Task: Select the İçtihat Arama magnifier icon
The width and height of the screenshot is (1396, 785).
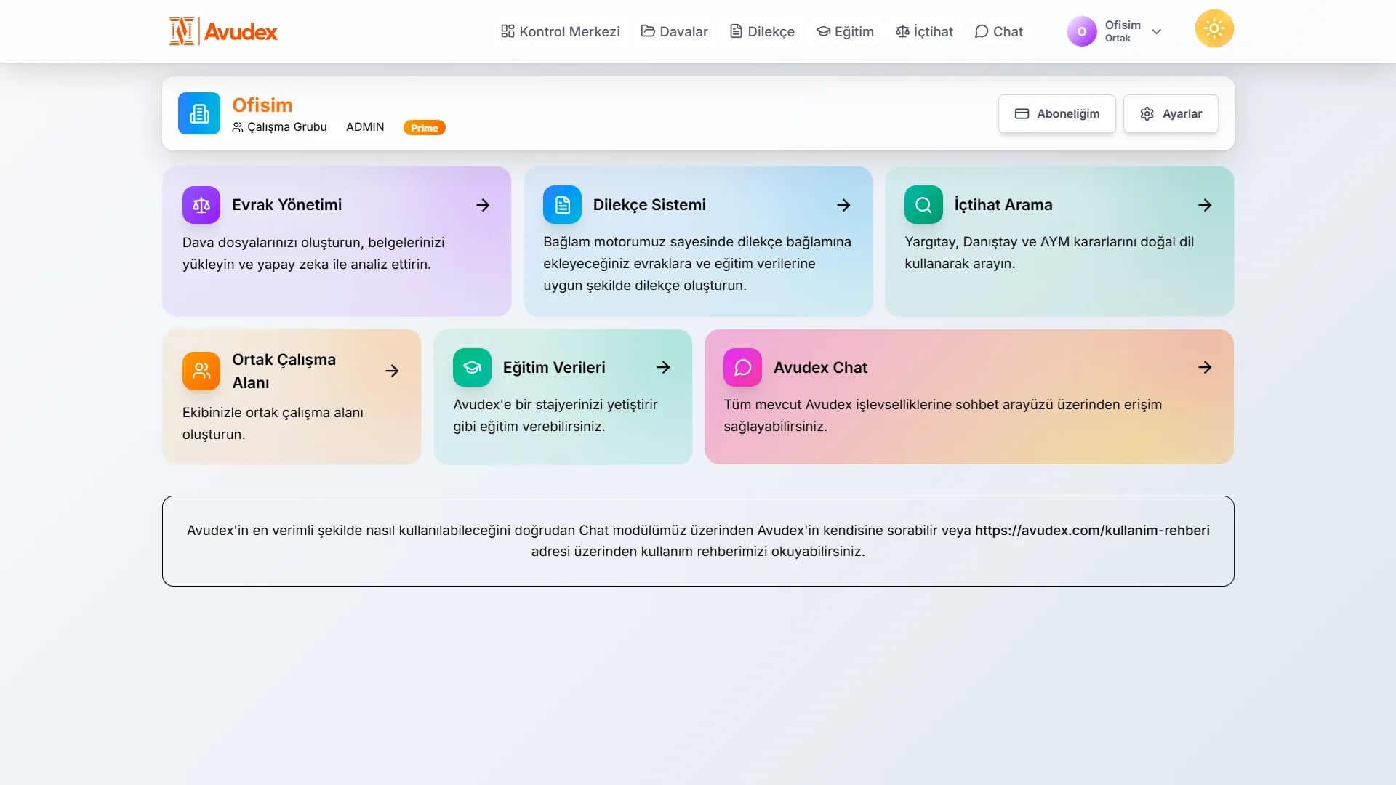Action: pos(923,204)
